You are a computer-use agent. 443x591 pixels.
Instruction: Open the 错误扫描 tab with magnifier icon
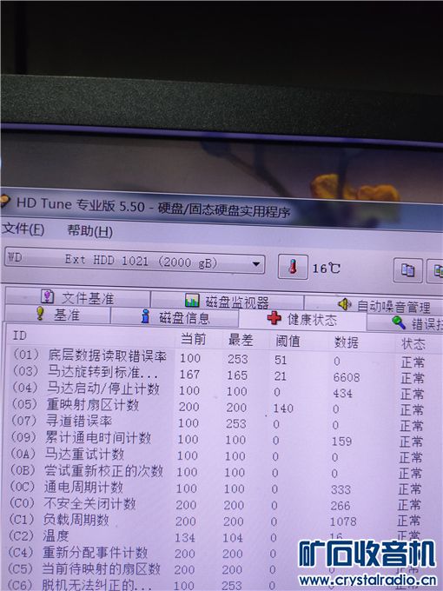[x=406, y=323]
